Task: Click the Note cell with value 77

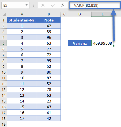Action: (49, 49)
